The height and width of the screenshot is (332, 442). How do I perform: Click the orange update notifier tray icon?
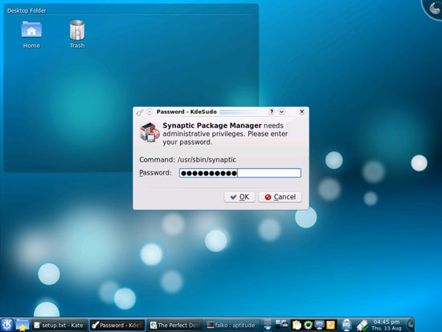[x=330, y=325]
